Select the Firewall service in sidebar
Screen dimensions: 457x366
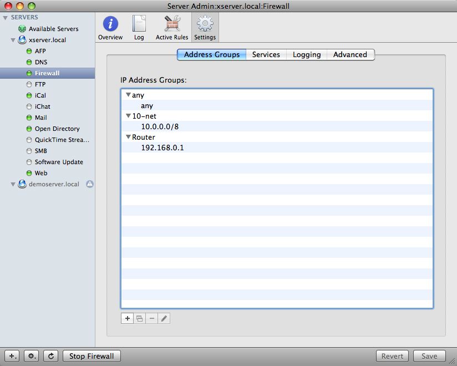(x=47, y=73)
